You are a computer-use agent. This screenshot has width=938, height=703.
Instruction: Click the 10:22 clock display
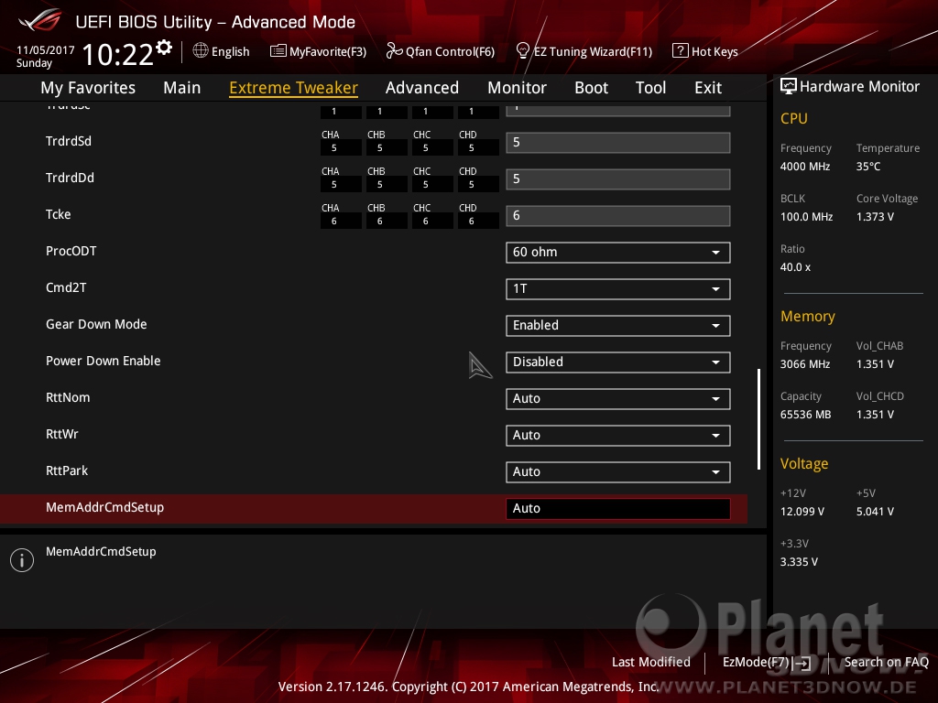pos(118,54)
